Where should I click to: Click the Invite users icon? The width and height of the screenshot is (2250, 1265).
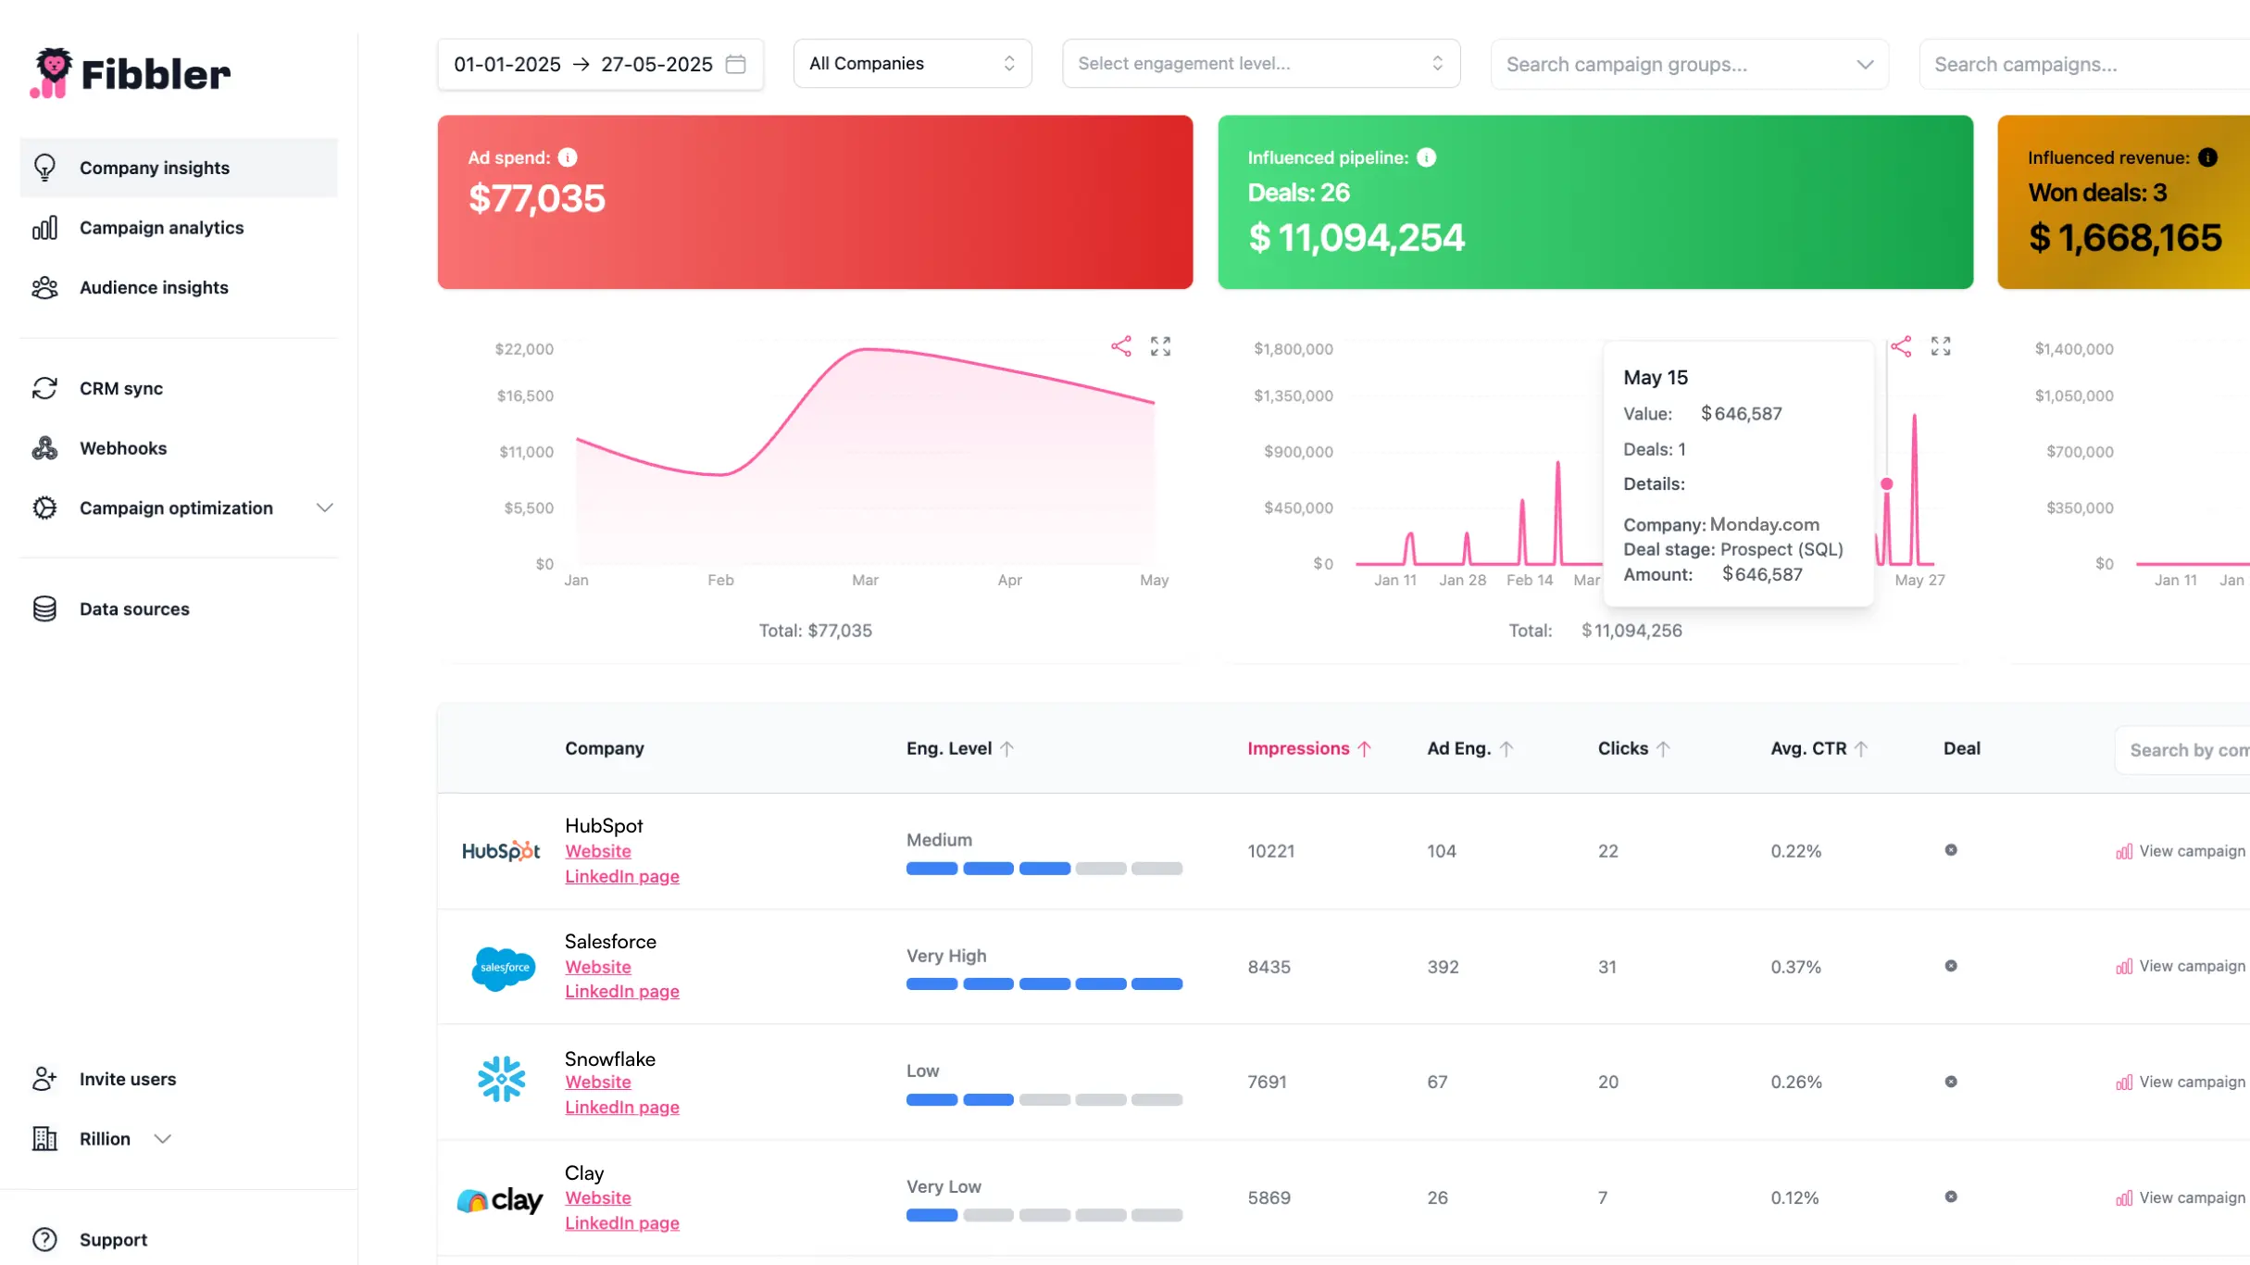point(44,1078)
